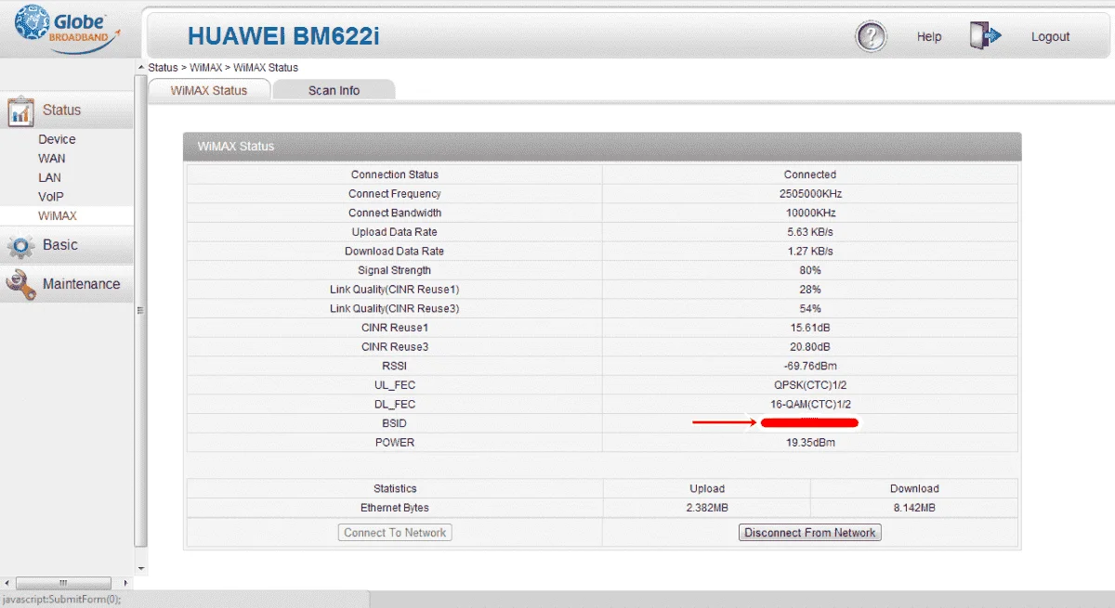Open the VoIP status page
The height and width of the screenshot is (608, 1115).
click(x=51, y=197)
